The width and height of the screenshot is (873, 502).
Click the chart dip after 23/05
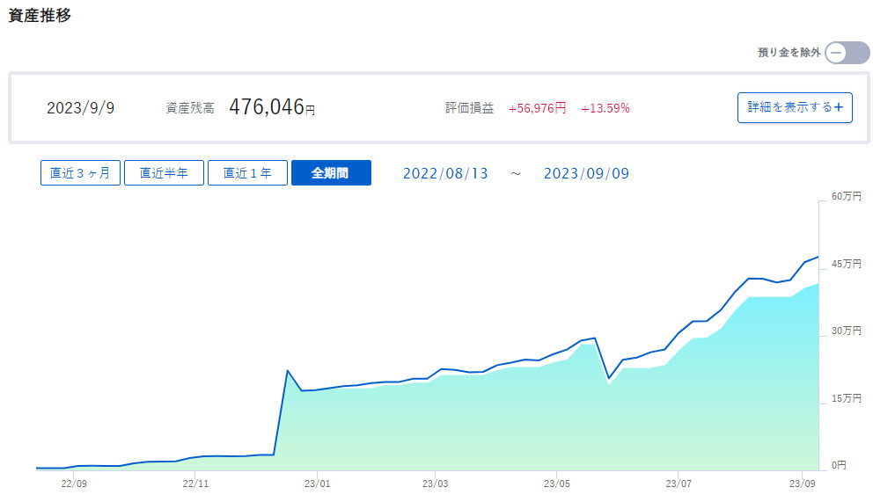609,379
